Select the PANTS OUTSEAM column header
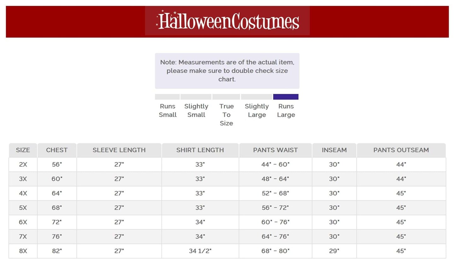The image size is (454, 267). click(x=401, y=150)
